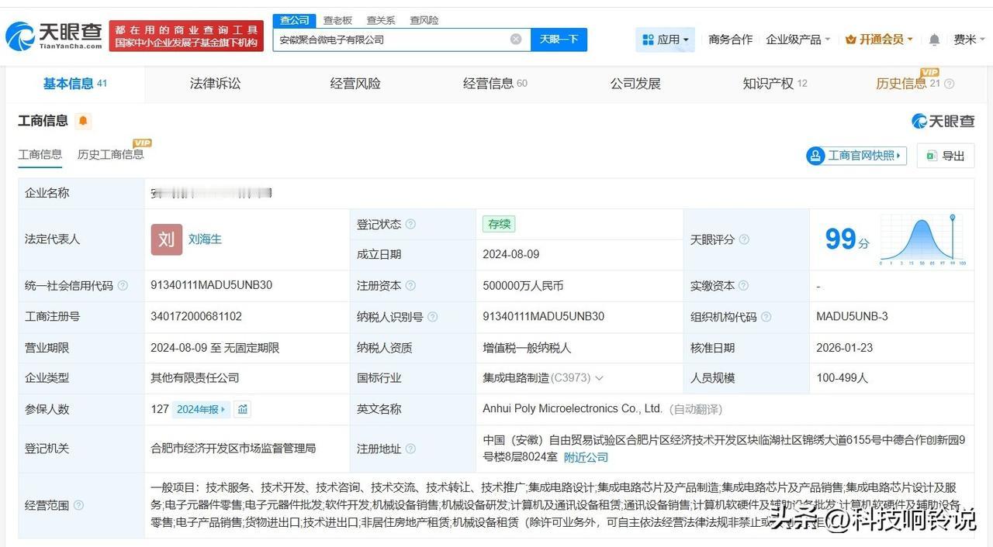Open legal representative 刘海生 link
Screen dimensions: 993x547
205,239
